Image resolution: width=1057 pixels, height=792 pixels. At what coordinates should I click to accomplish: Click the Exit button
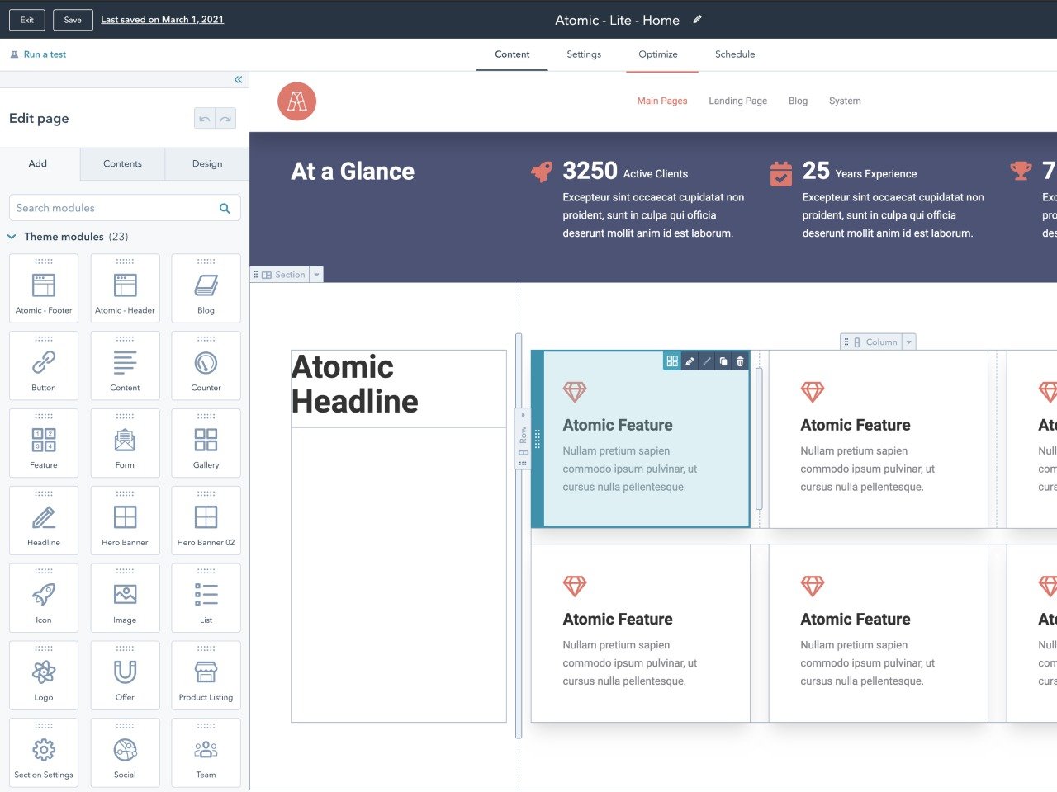point(27,20)
